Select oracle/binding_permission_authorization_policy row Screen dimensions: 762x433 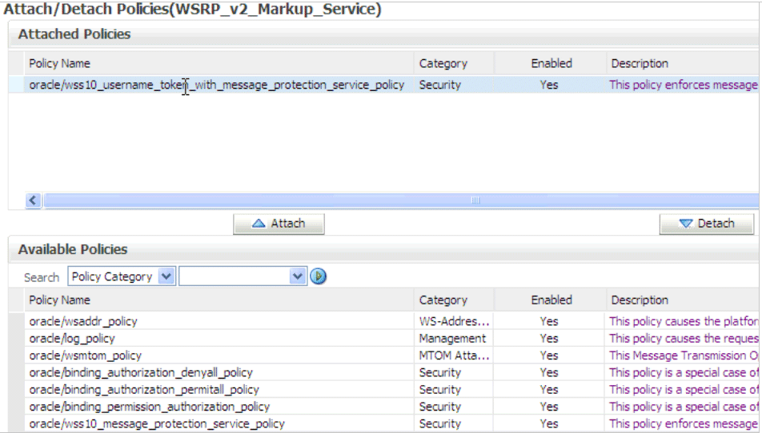tap(384, 407)
